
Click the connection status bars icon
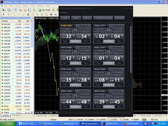[144, 120]
